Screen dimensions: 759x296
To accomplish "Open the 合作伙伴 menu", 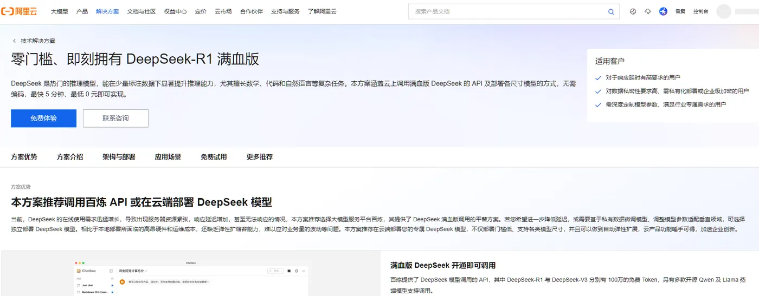I will click(251, 11).
